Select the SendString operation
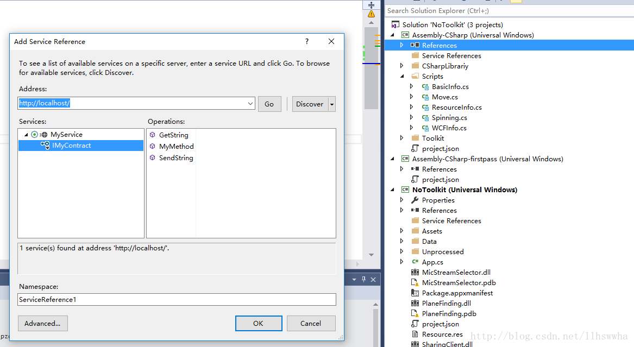Image resolution: width=634 pixels, height=347 pixels. click(176, 157)
